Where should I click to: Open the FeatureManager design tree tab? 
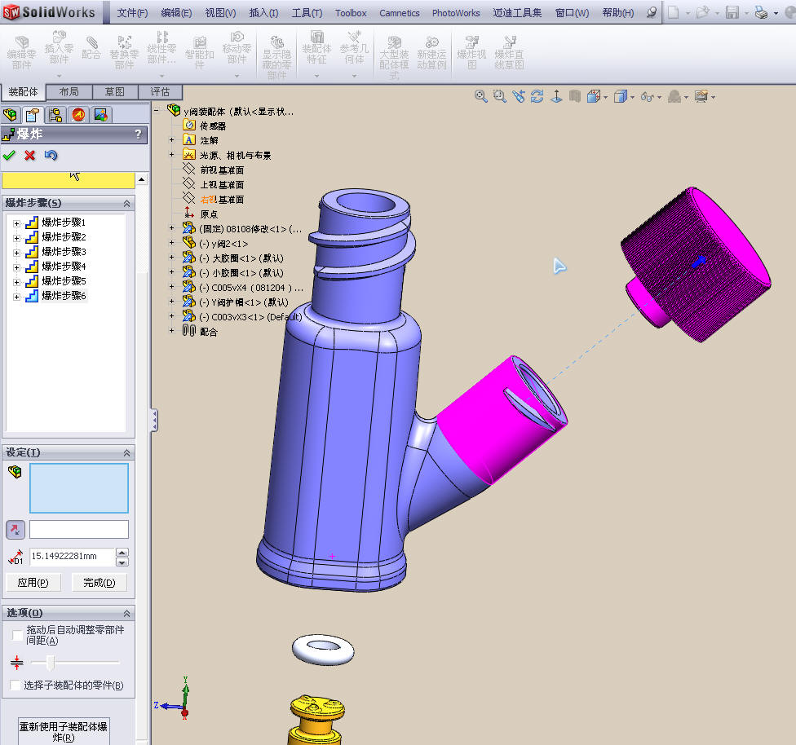(11, 115)
